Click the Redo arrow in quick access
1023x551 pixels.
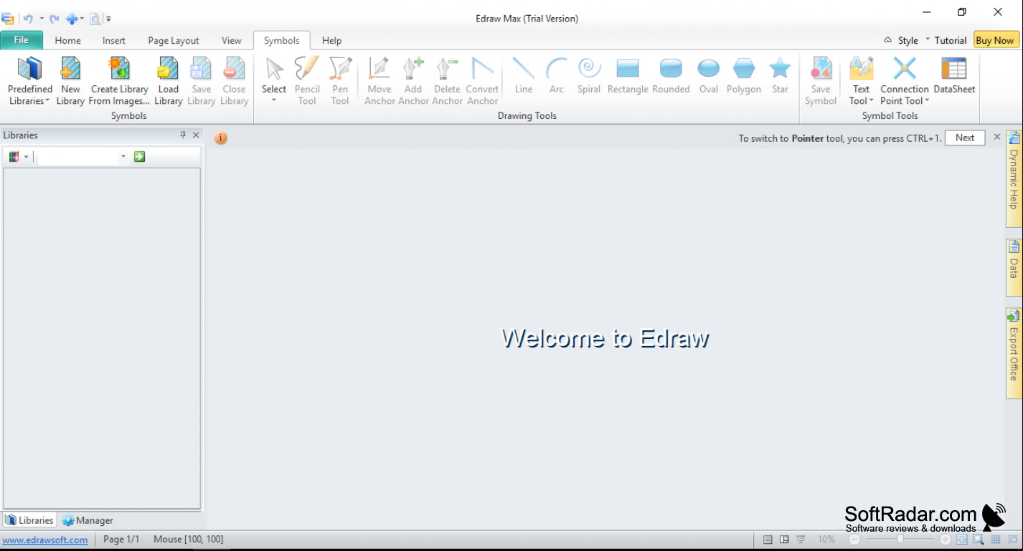(x=54, y=19)
